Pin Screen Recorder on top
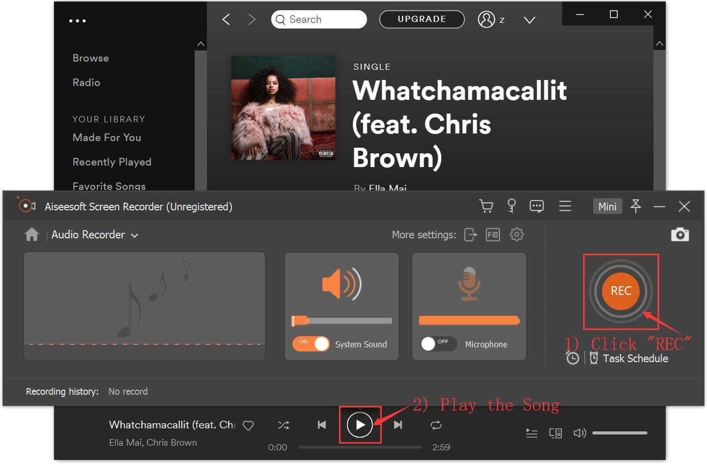Screen dimensions: 707x464 [x=636, y=206]
